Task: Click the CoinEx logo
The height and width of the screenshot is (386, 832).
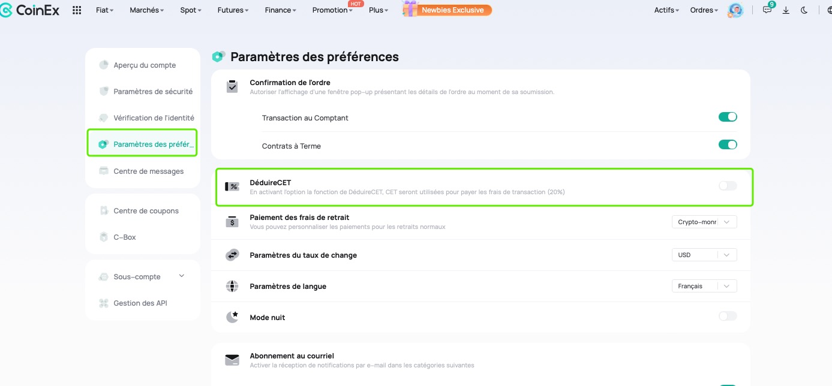Action: 30,10
